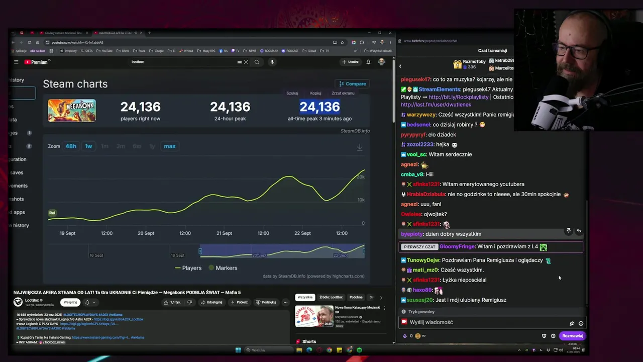Open File Explorer from the taskbar
This screenshot has width=643, height=362.
click(299, 350)
